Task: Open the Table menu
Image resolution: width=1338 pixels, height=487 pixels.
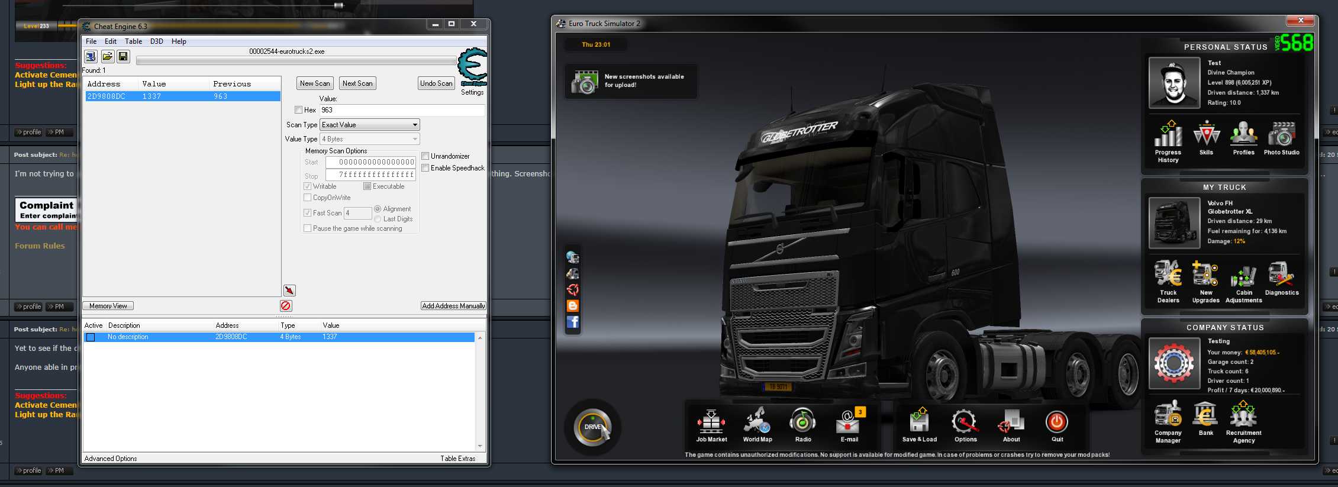Action: (133, 41)
